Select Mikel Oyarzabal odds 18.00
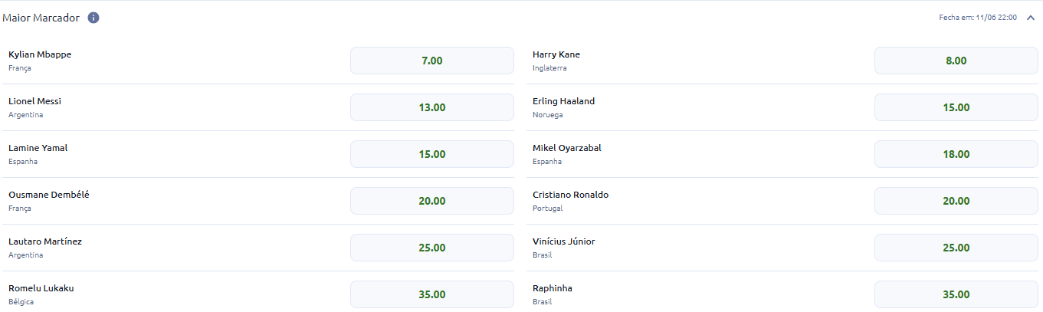Viewport: 1043px width, 312px height. click(956, 154)
